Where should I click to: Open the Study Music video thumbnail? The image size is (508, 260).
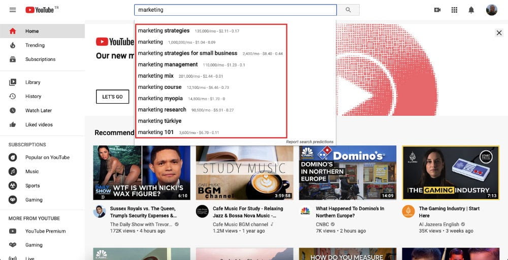click(x=245, y=173)
